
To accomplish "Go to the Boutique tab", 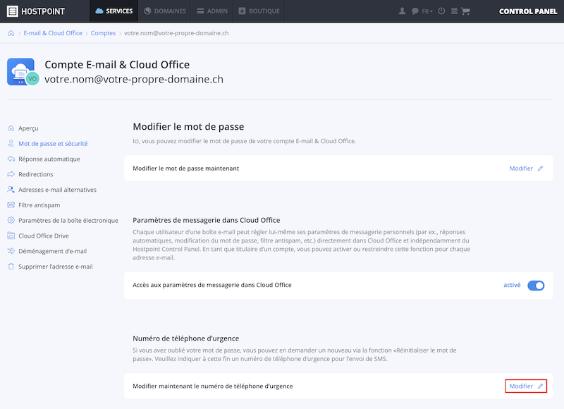I will [259, 11].
